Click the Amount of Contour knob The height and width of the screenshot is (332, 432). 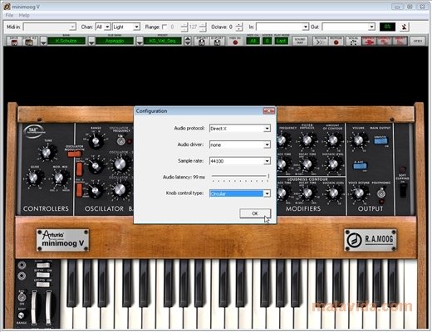click(333, 140)
